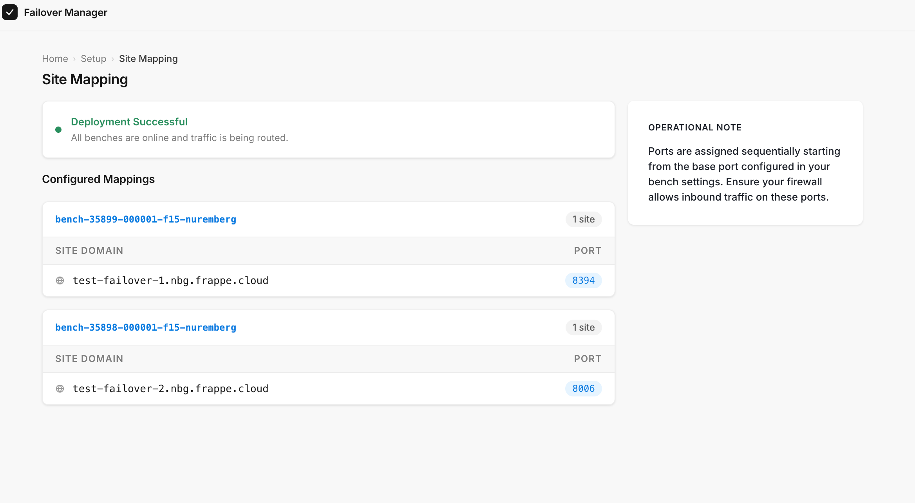The image size is (915, 503).
Task: Click '1 site' badge on bench-35898
Action: [x=583, y=327]
